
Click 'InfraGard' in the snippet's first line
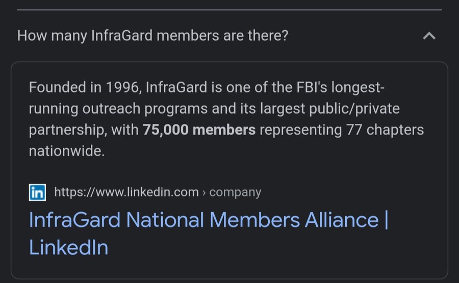pos(176,87)
